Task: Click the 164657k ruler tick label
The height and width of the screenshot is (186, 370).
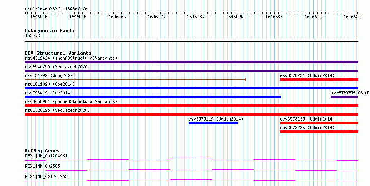Action: pyautogui.click(x=156, y=17)
